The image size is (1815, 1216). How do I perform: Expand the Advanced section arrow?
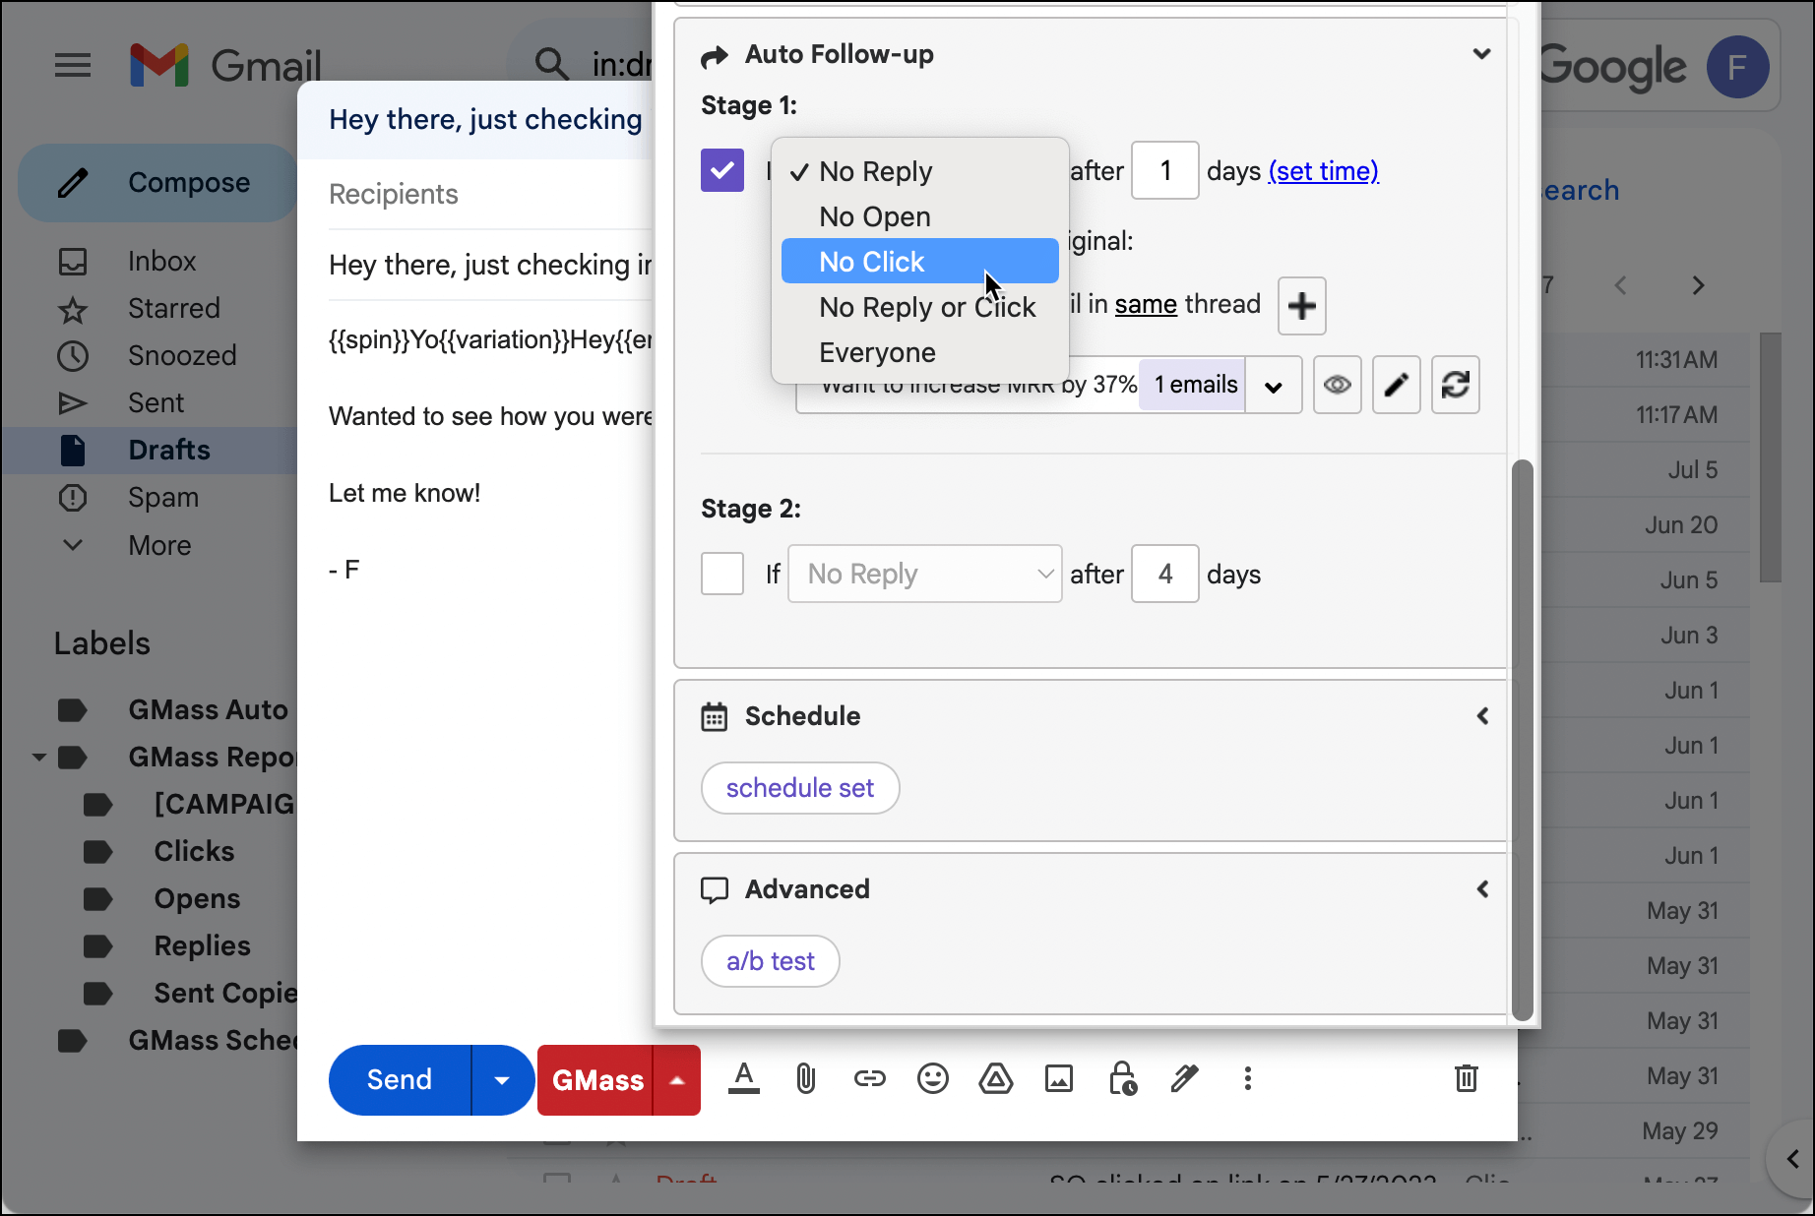(1482, 889)
